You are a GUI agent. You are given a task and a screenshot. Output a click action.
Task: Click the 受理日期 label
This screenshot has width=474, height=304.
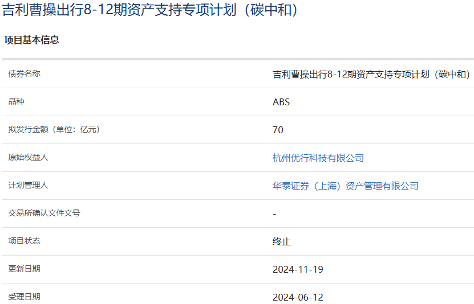[24, 297]
